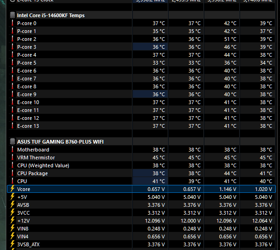Screen dimensions: 280x250
Task: Click the thermometer icon for P-core 4
Action: 13,55
